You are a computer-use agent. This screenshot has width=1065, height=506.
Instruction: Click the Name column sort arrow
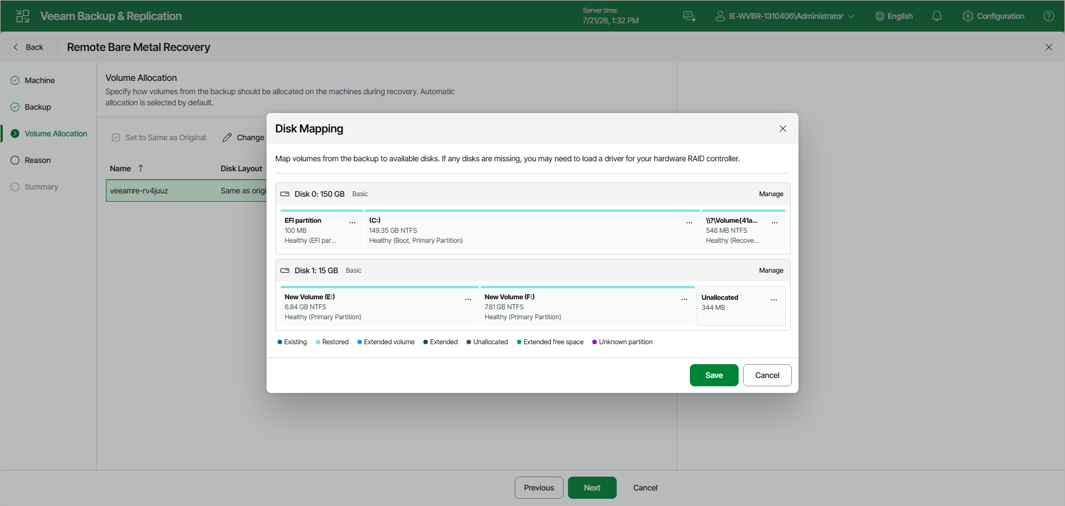(x=141, y=168)
